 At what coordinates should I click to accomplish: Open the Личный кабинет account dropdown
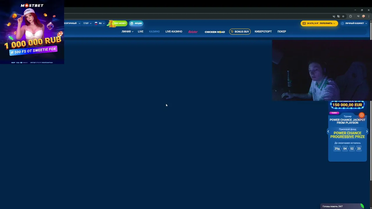[x=354, y=23]
